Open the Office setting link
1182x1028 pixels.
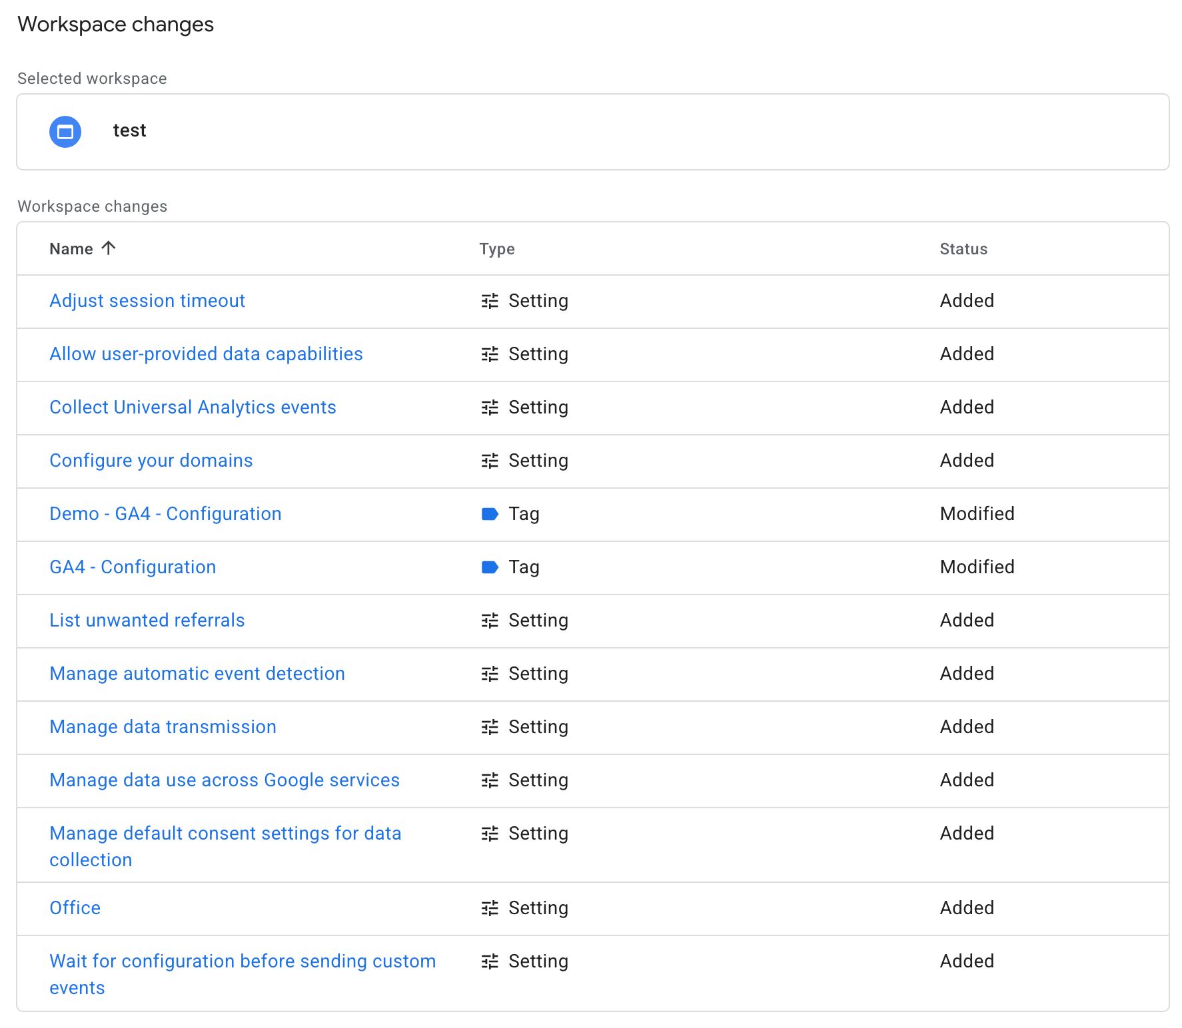tap(75, 908)
